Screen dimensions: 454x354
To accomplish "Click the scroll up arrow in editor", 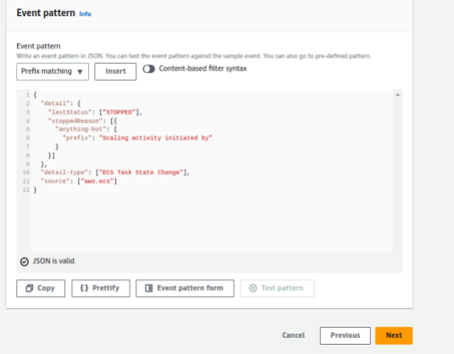I will tap(397, 95).
